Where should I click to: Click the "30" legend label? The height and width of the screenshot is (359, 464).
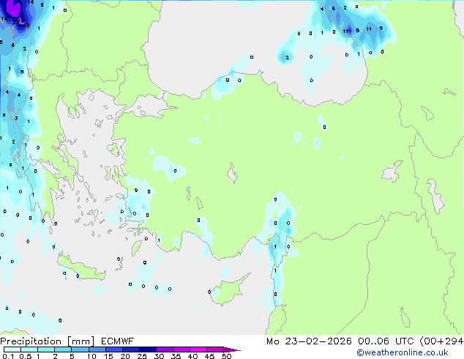pyautogui.click(x=159, y=356)
